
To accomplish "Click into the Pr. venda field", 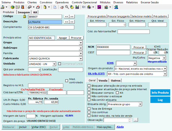I will coord(51,102).
